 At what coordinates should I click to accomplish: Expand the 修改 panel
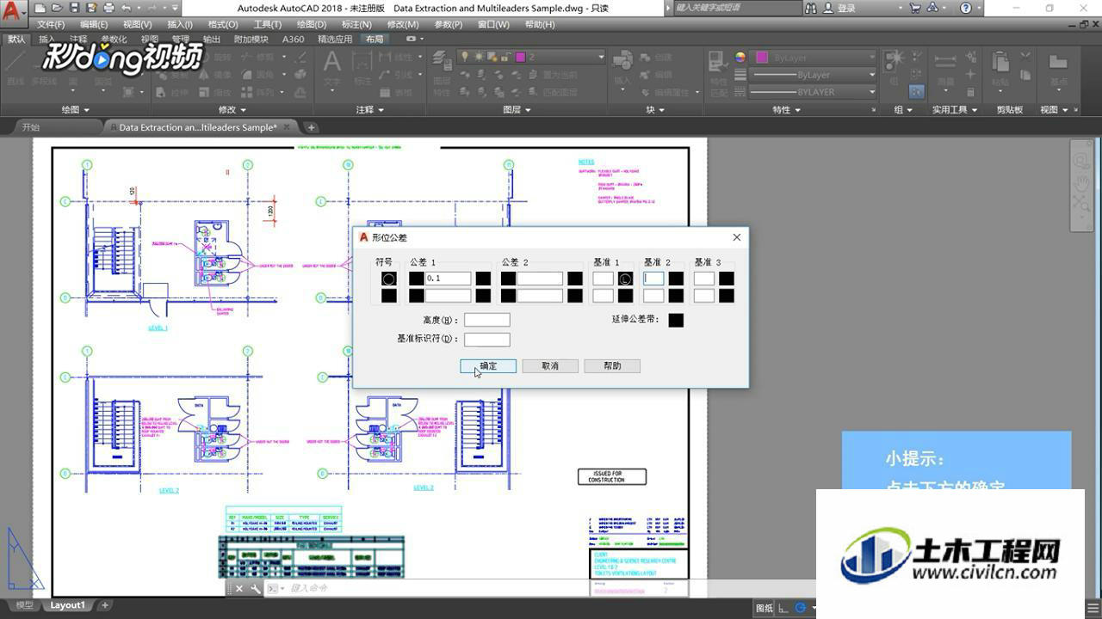pyautogui.click(x=232, y=110)
